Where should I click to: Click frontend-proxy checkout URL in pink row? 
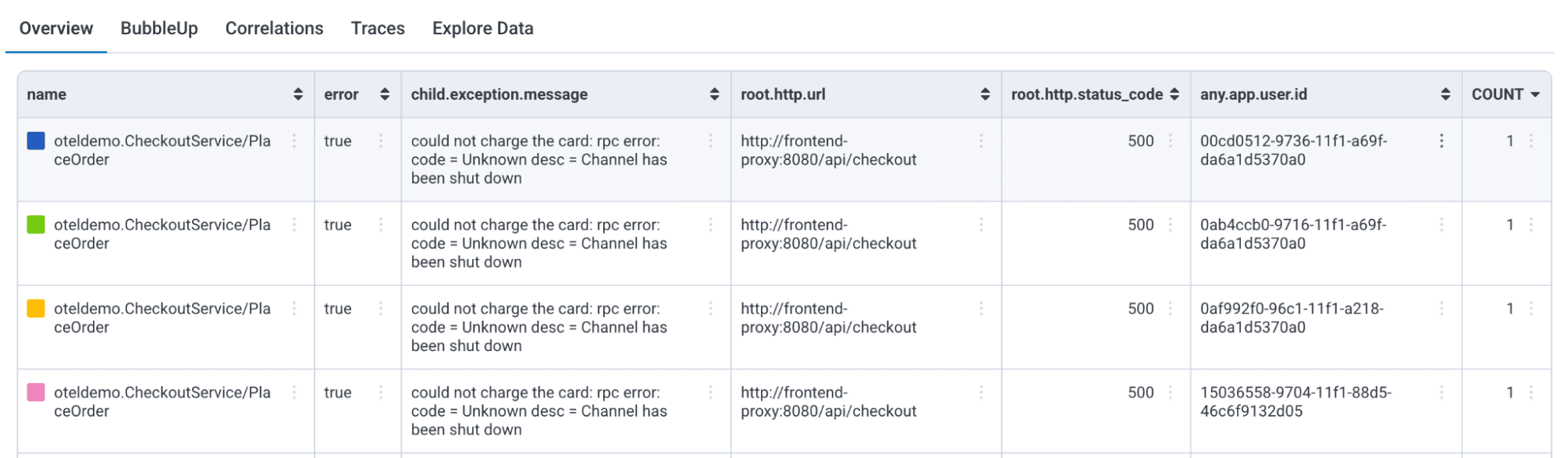829,402
